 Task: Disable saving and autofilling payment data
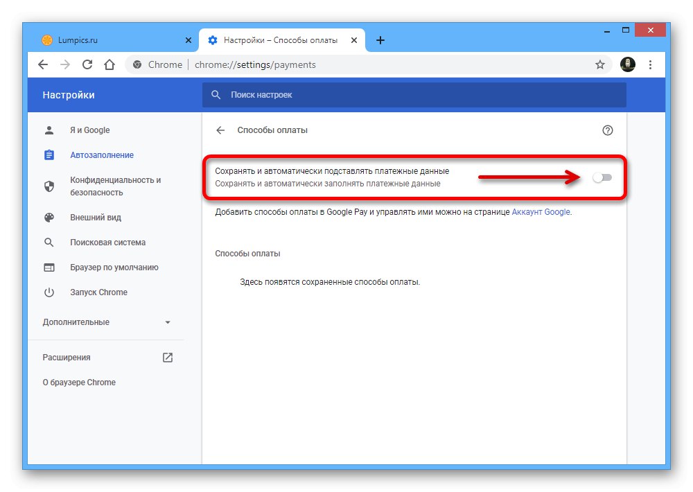(602, 178)
